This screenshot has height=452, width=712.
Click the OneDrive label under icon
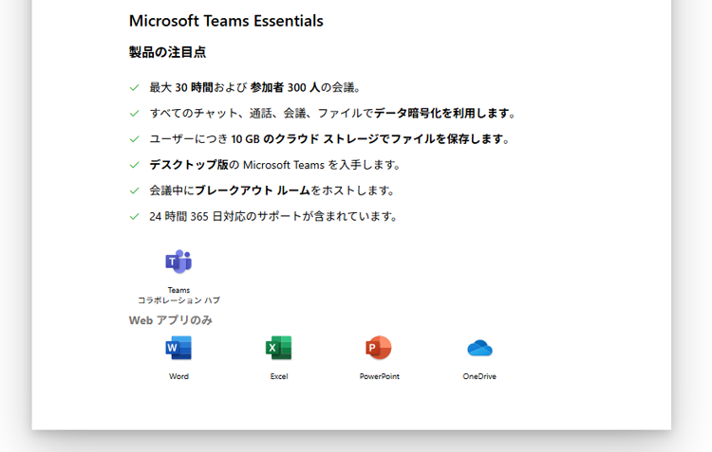(x=479, y=376)
